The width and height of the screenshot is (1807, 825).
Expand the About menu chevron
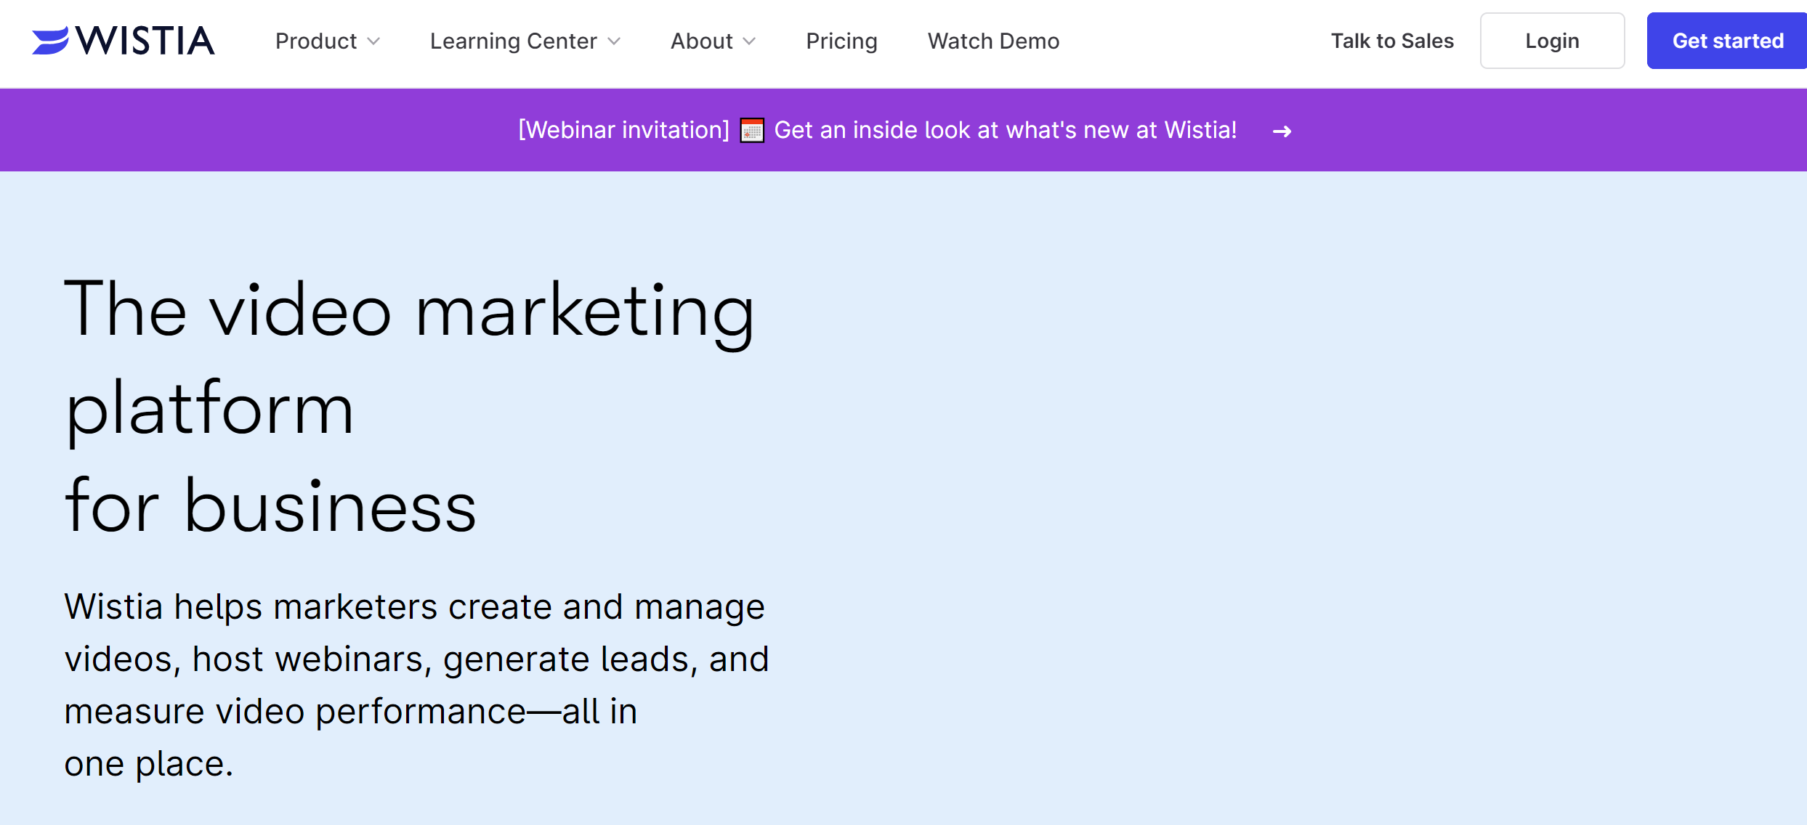pyautogui.click(x=749, y=41)
